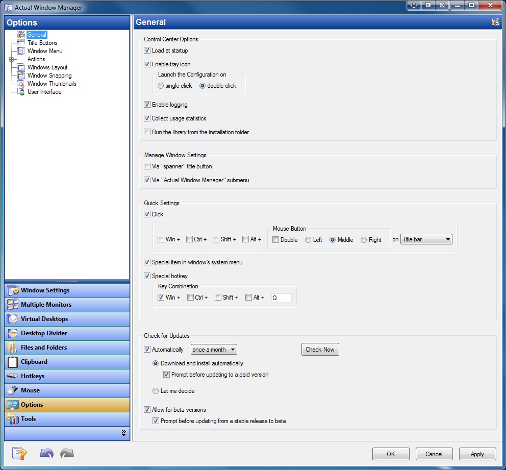Click the four-arrow move title bar button
This screenshot has width=506, height=470.
coord(414,5)
